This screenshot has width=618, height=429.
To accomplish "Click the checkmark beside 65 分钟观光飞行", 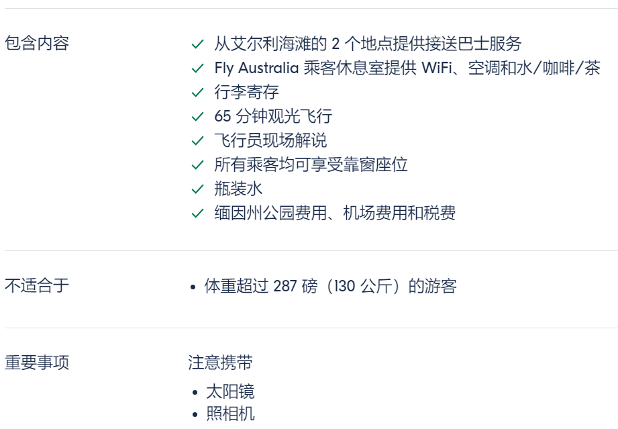I will 197,117.
